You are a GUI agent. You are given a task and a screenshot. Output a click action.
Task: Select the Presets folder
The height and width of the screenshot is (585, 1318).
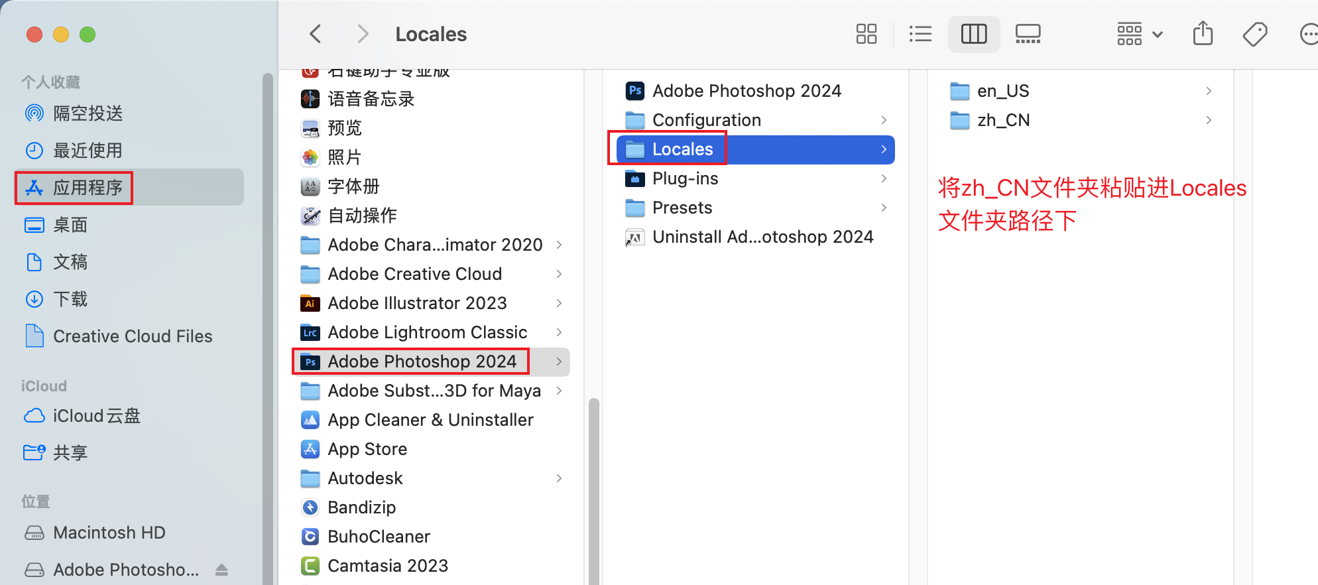756,208
